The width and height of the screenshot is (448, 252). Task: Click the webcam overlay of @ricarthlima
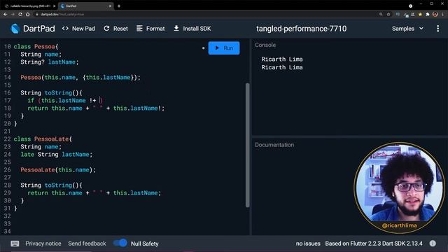399,187
